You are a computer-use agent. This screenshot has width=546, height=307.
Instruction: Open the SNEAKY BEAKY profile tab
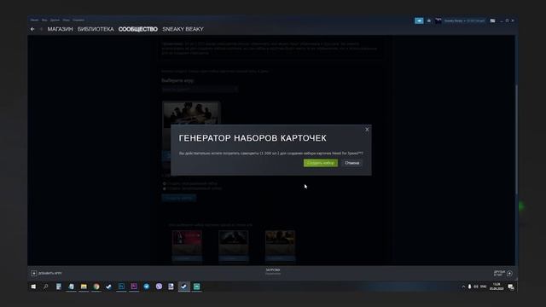click(x=183, y=29)
